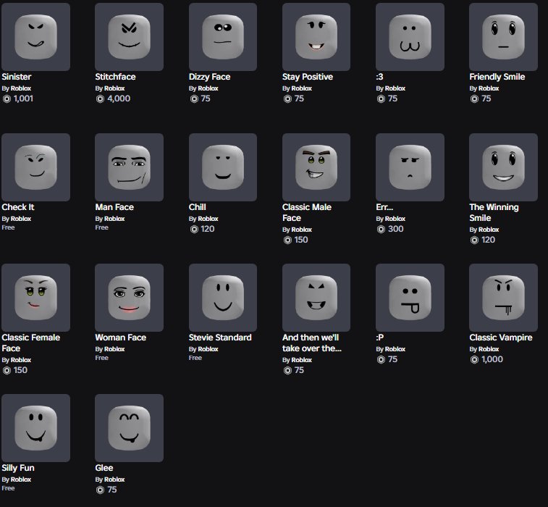Click the Classic Vampire face image

click(503, 298)
